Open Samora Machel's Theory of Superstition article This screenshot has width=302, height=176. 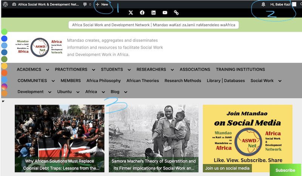(x=154, y=165)
